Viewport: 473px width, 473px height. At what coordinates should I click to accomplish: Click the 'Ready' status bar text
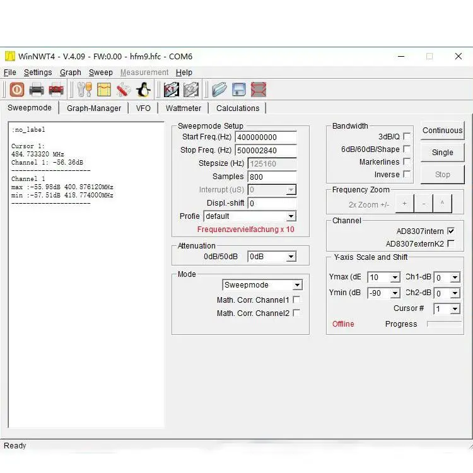15,446
